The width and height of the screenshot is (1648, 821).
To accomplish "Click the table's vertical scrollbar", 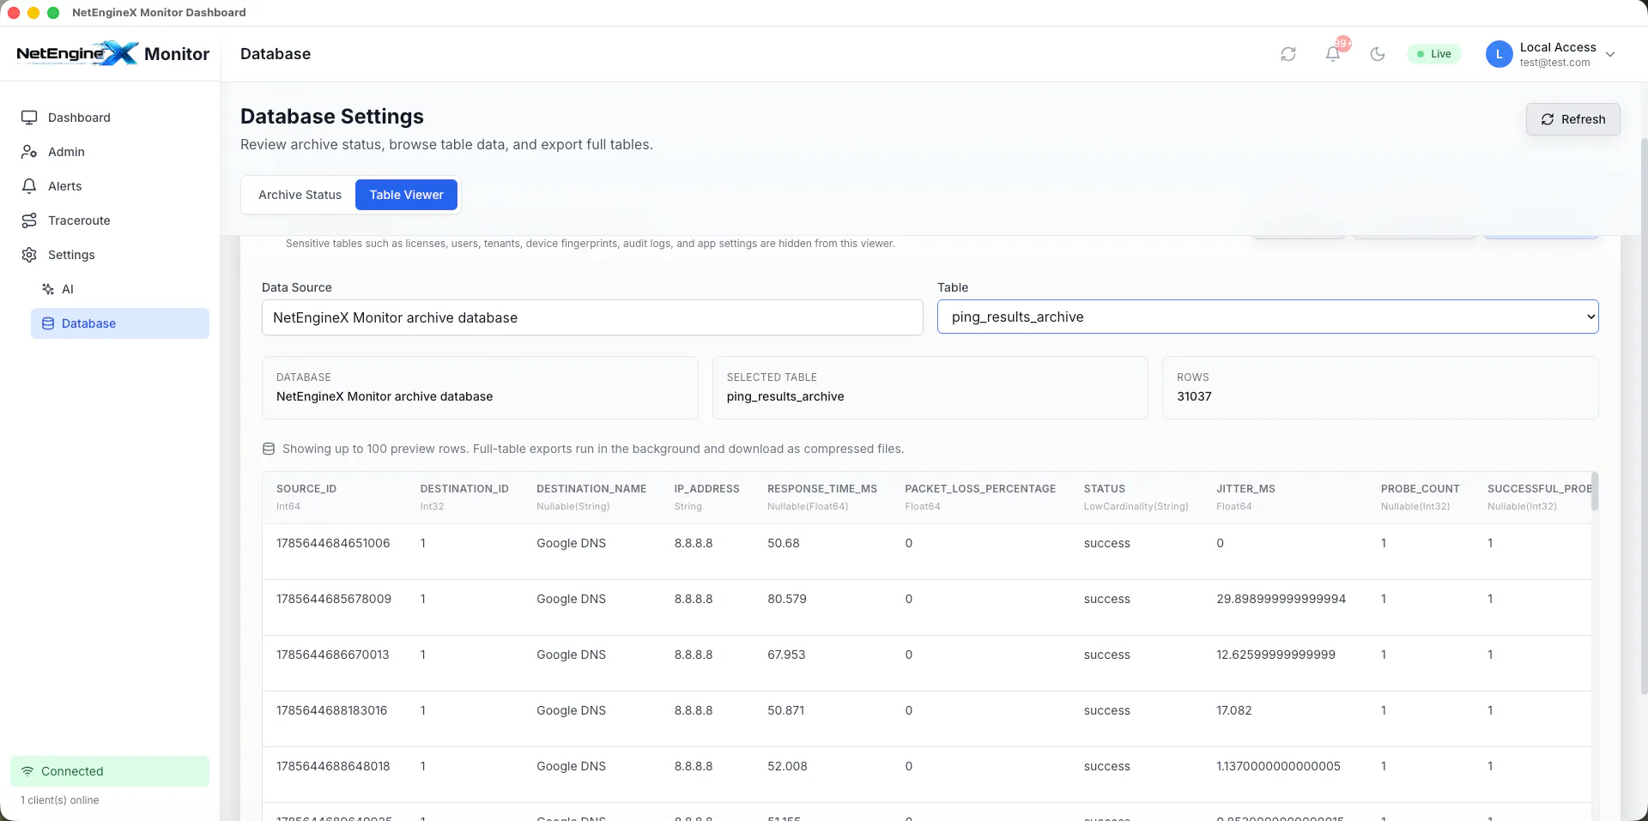I will [1595, 491].
